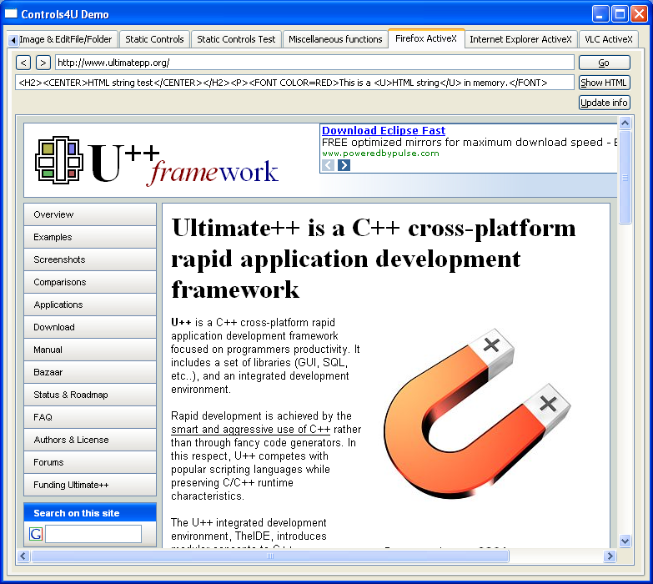Open the Status & Roadmap menu item
Viewport: 653px width, 584px height.
point(90,395)
